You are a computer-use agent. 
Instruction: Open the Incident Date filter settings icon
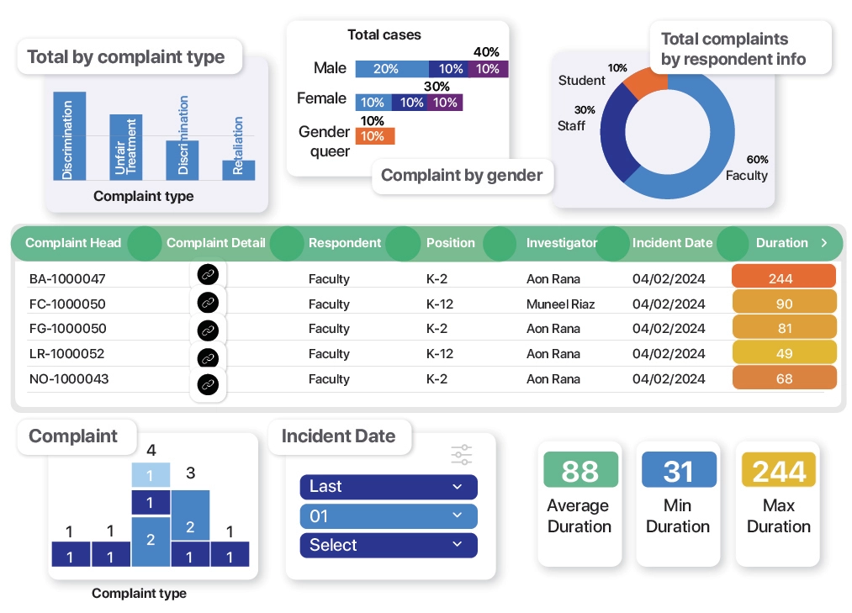click(462, 455)
